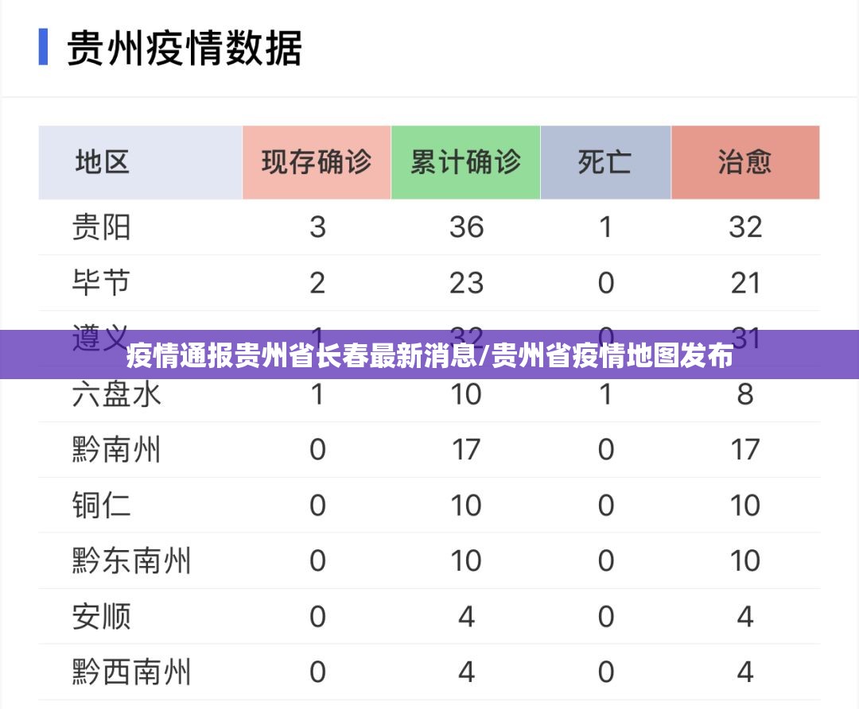Image resolution: width=859 pixels, height=709 pixels.
Task: Choose the 安顺 region row
Action: coord(101,617)
